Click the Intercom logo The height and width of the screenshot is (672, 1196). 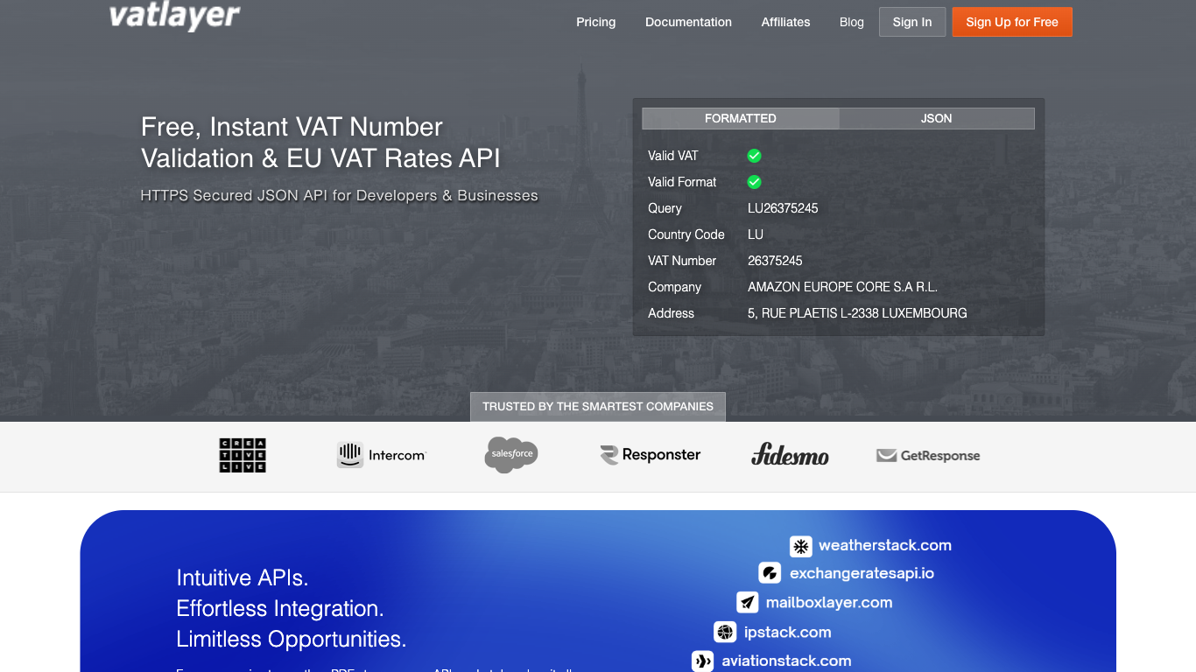382,455
